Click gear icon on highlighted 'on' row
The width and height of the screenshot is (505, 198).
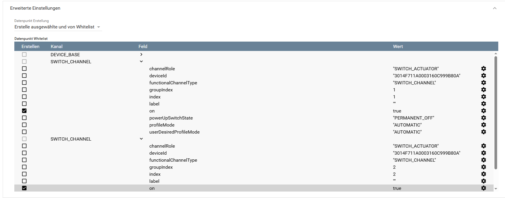pos(483,188)
